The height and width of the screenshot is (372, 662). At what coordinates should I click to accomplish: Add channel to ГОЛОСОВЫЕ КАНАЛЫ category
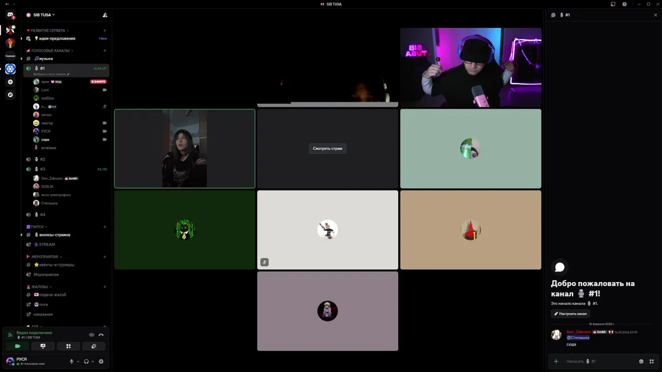[104, 51]
